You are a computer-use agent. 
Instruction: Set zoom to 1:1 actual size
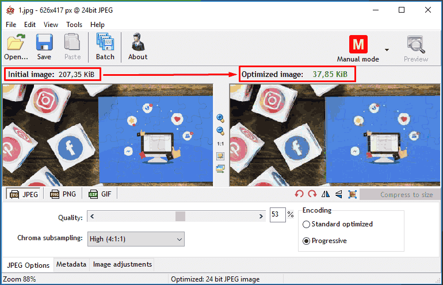coord(220,144)
